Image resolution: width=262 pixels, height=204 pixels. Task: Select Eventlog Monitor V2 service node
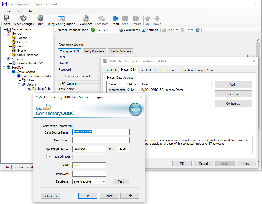tap(30, 63)
